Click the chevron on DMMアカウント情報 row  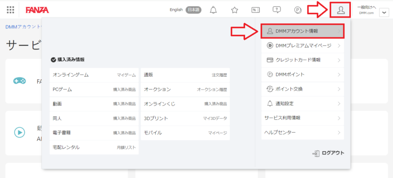click(x=339, y=31)
